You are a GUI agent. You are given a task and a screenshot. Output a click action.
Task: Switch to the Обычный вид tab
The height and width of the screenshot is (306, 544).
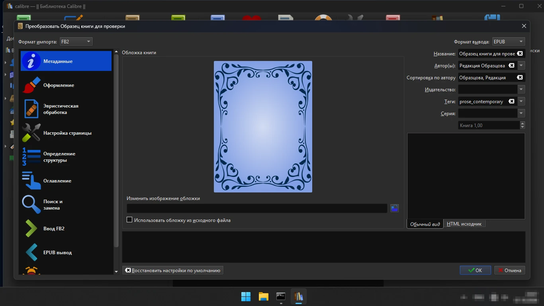(425, 224)
